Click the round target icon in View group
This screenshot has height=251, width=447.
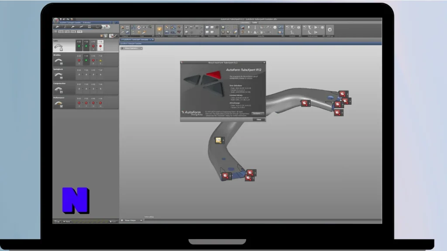tap(139, 27)
